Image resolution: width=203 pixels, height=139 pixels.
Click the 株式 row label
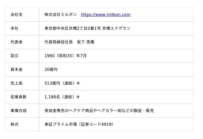[x=14, y=125]
